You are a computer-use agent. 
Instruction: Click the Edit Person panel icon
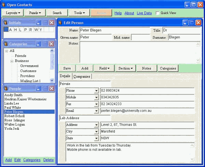coord(60,23)
